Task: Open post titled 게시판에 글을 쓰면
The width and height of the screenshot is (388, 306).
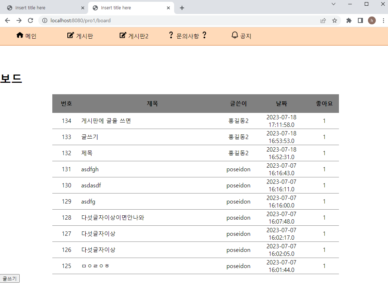Action: (106, 121)
